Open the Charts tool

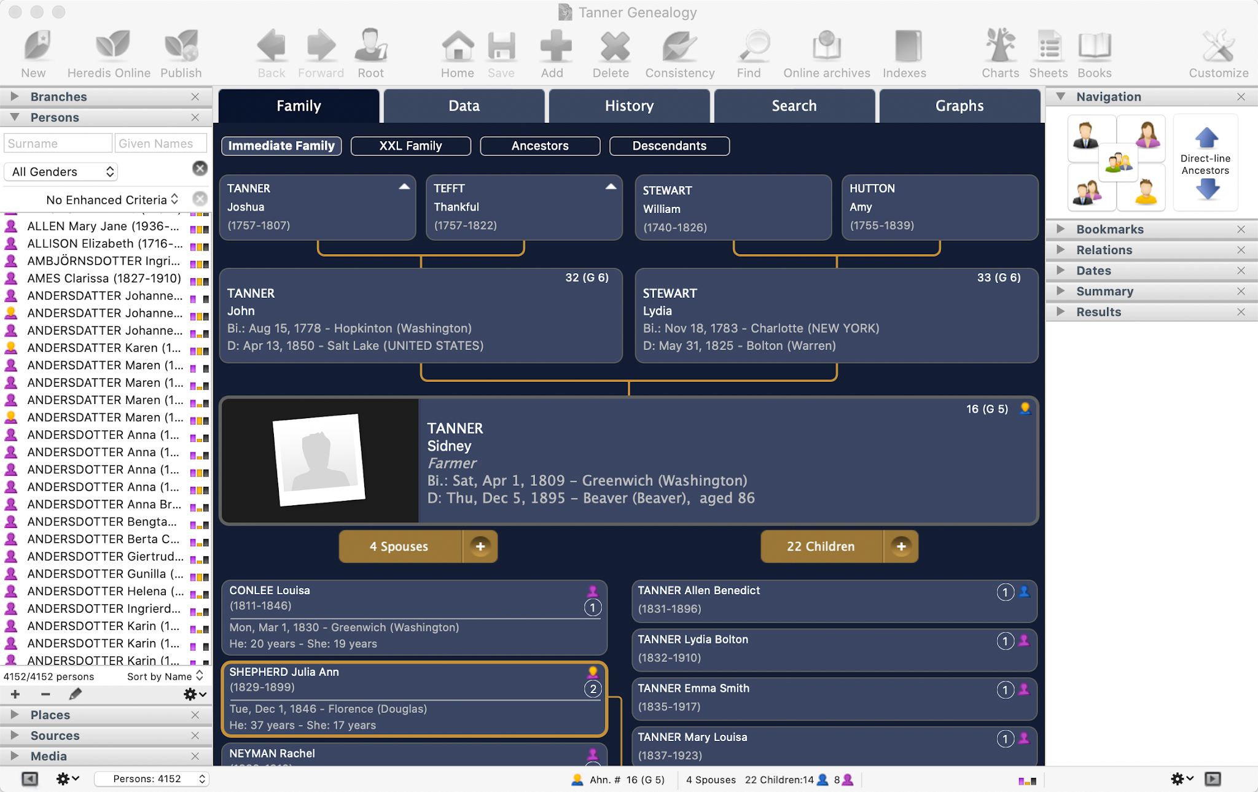point(1000,52)
